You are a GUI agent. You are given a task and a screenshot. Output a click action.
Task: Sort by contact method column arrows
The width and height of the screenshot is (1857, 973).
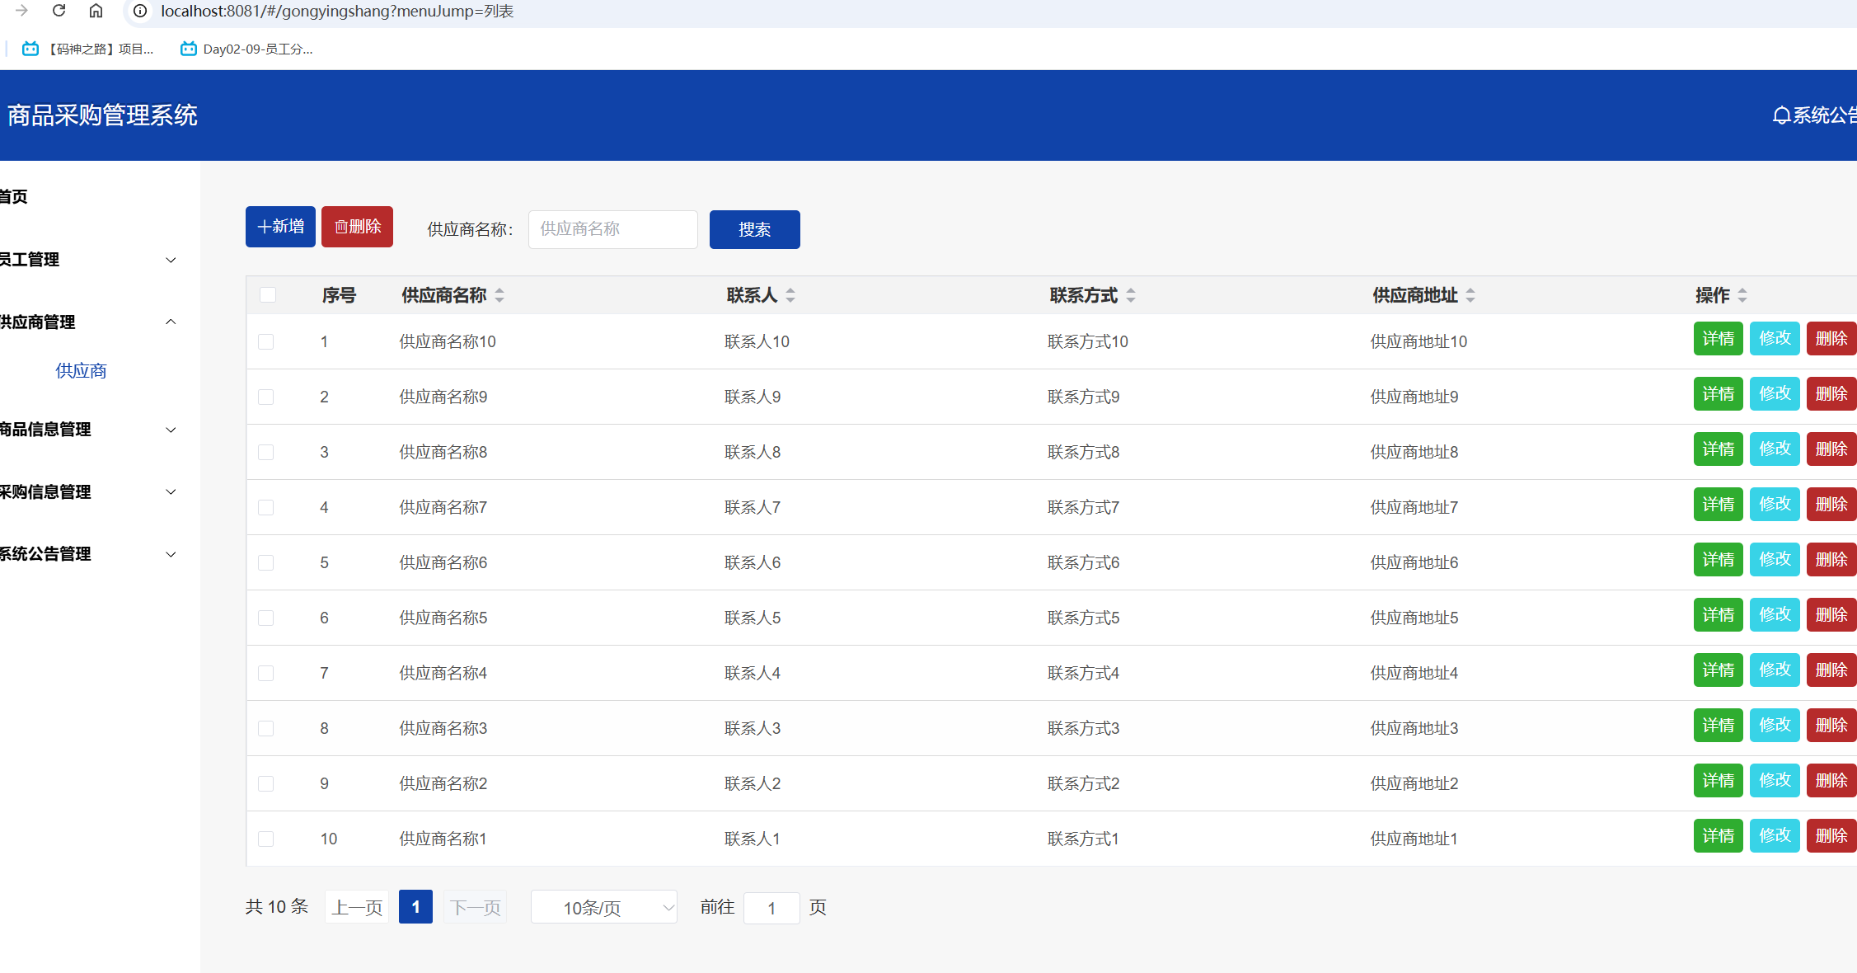(x=1131, y=295)
